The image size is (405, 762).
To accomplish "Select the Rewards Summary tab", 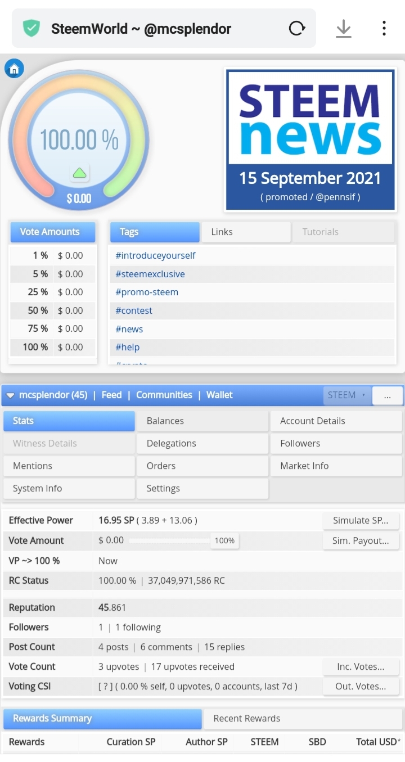I will point(102,718).
